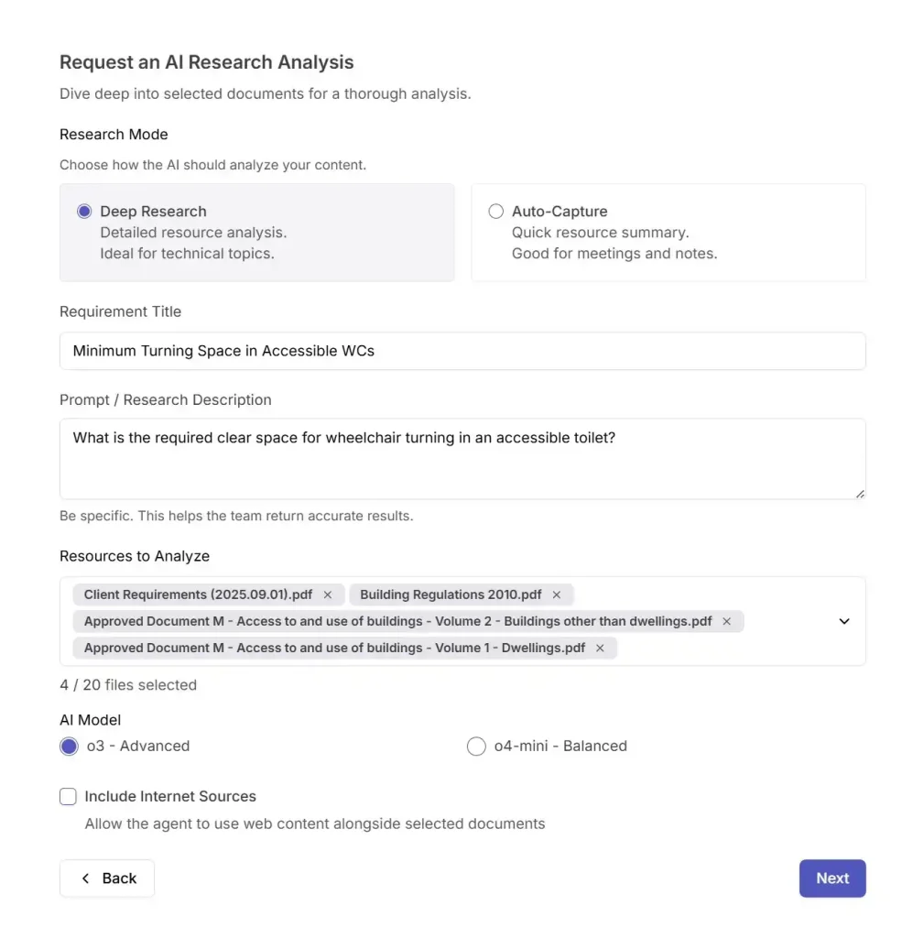
Task: Choose the Auto-Capture research mode
Action: tap(496, 212)
